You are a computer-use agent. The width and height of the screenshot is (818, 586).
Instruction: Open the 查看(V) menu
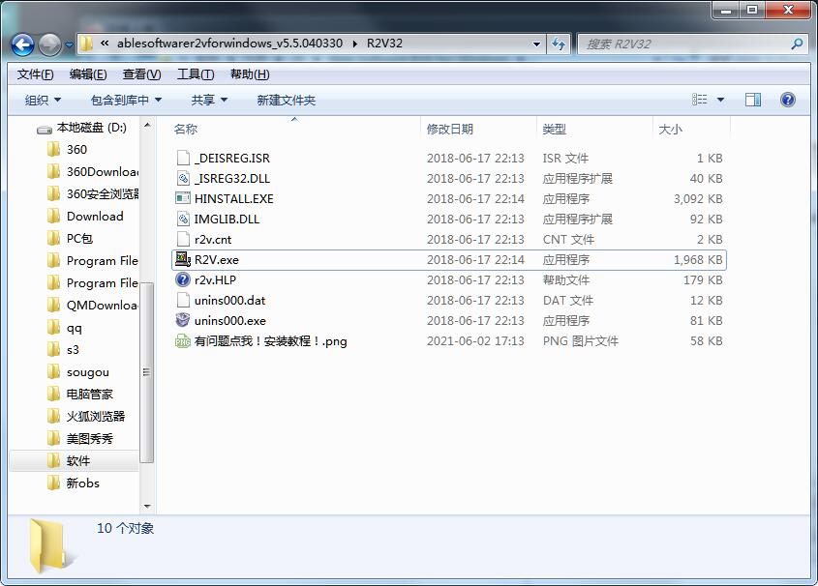point(141,74)
